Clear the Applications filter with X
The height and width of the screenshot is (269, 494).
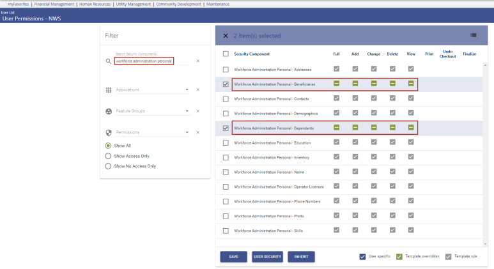[x=197, y=90]
